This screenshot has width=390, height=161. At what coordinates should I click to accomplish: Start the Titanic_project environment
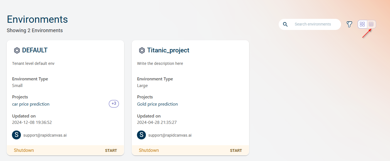point(236,150)
